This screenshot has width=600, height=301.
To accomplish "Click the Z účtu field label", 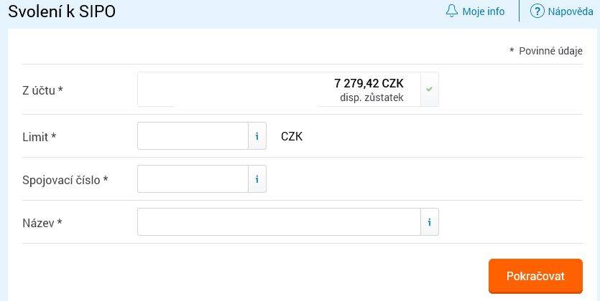I will point(42,91).
